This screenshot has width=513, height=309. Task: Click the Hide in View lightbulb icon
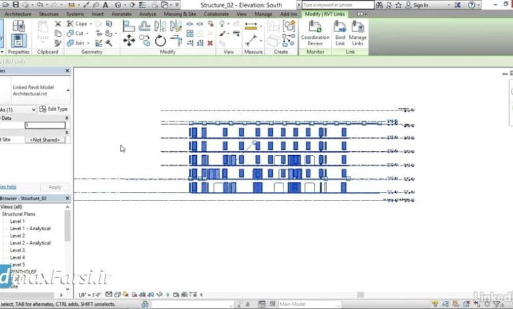222,24
